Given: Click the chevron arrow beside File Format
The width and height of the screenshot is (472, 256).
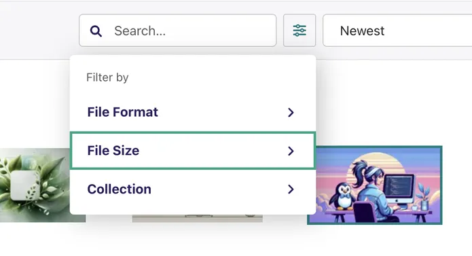Looking at the screenshot, I should pos(291,112).
